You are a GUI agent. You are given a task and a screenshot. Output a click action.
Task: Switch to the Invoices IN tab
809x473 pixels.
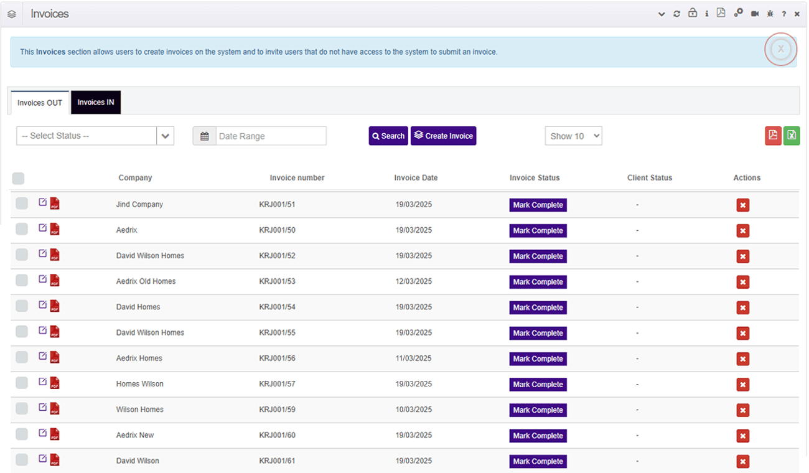(x=95, y=102)
